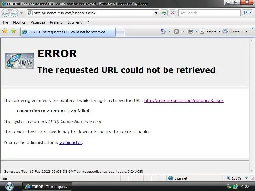Click the Add to Favorites icon
The width and height of the screenshot is (255, 191).
click(13, 31)
